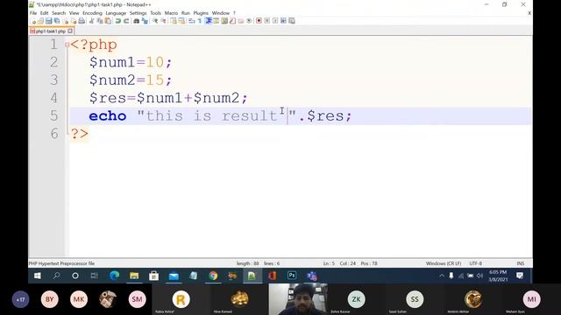Click the ZK participant avatar
Screen dimensions: 561x315
pos(357,299)
